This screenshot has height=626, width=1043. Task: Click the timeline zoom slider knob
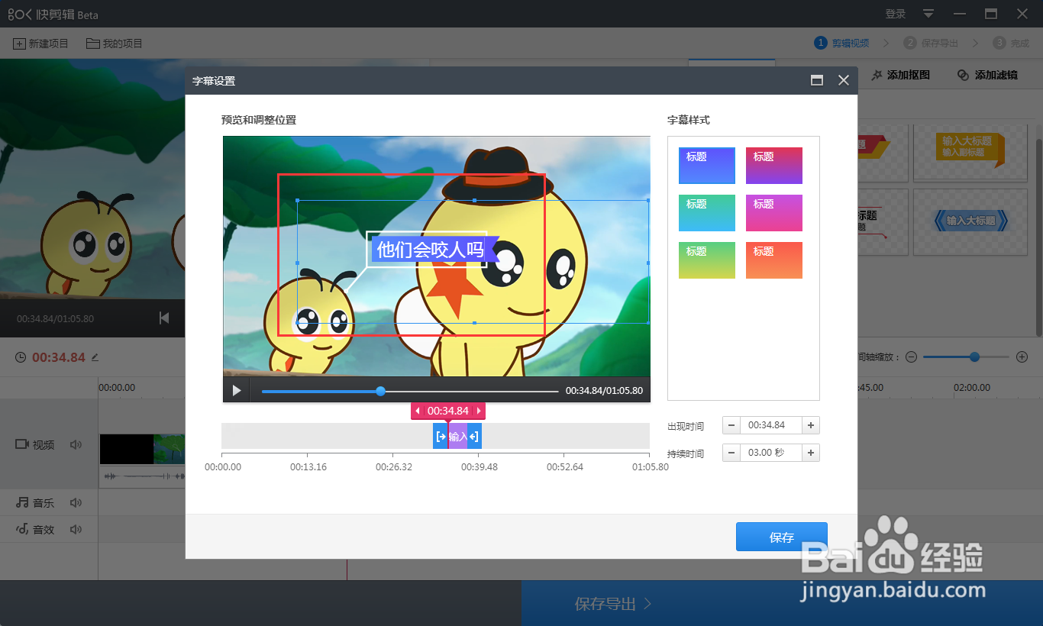coord(974,357)
